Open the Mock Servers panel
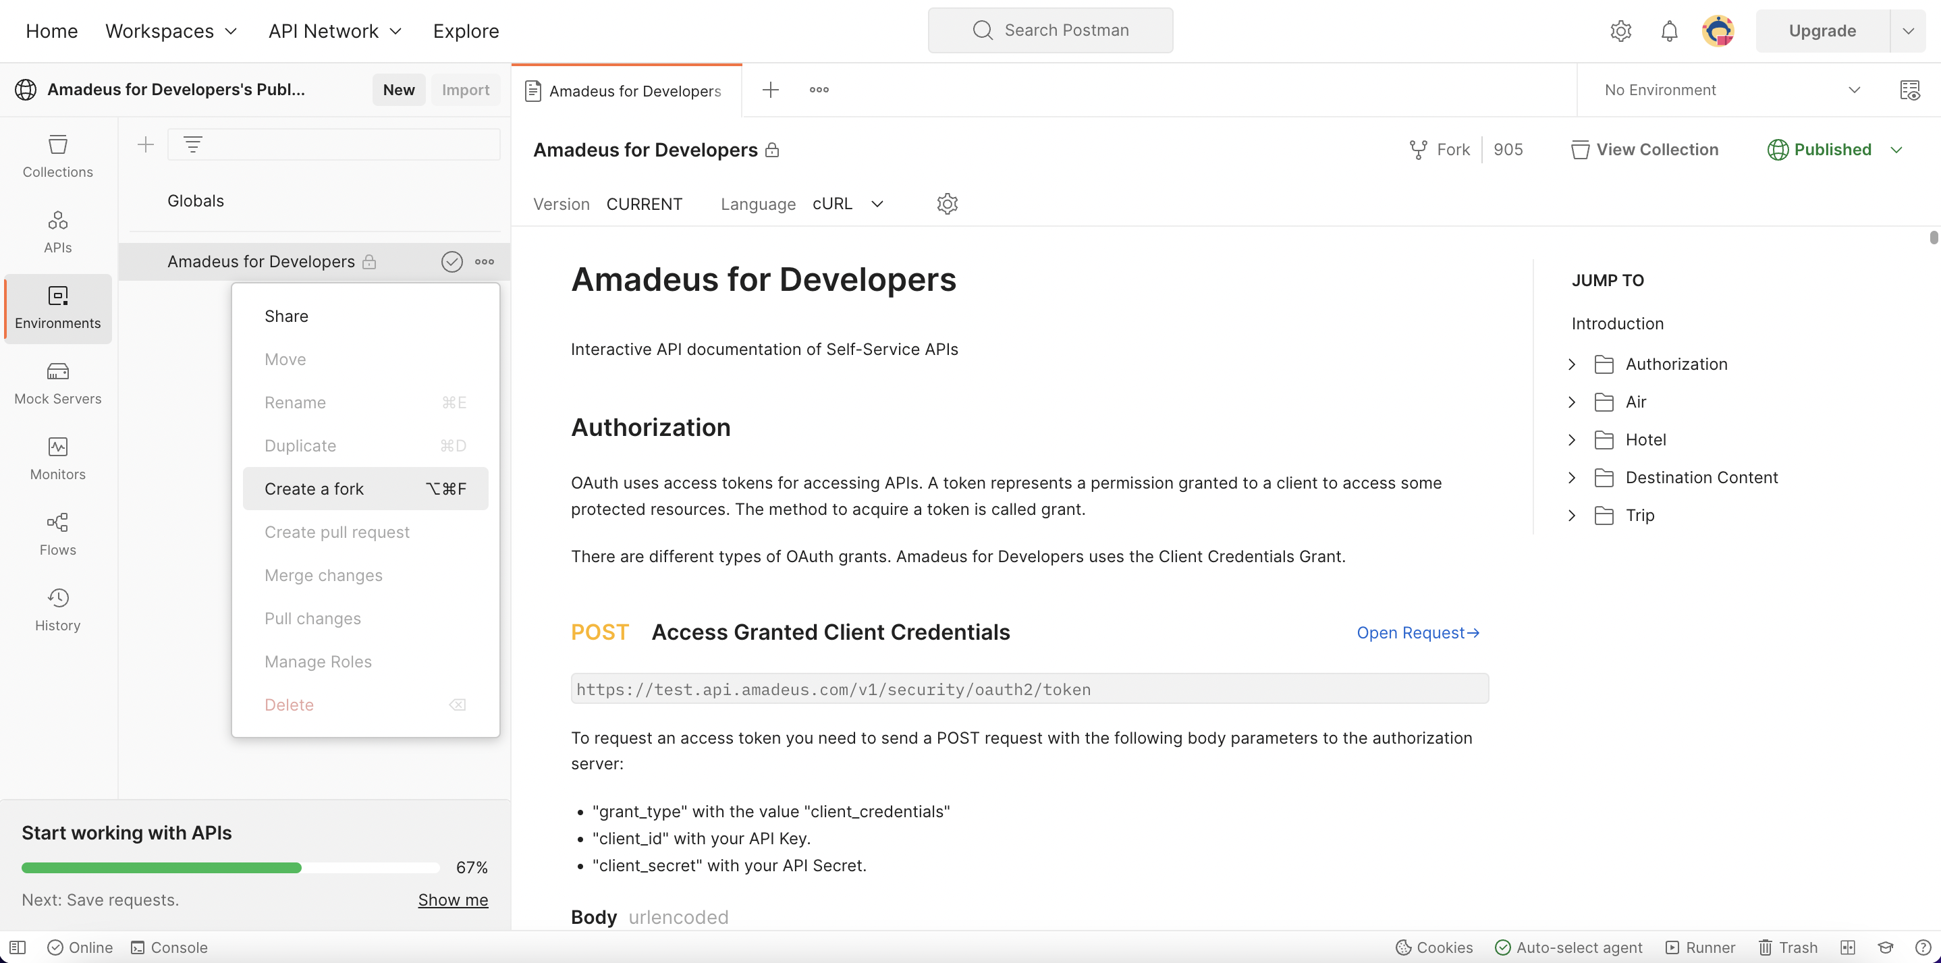1941x963 pixels. click(x=58, y=383)
